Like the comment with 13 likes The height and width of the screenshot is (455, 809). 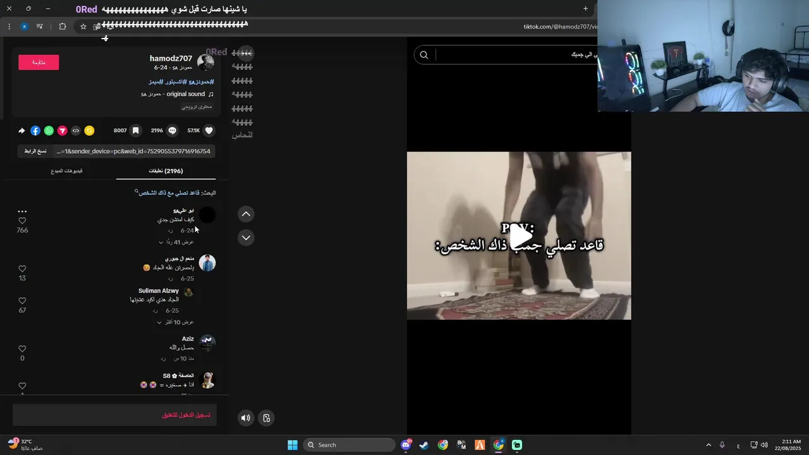pyautogui.click(x=22, y=269)
